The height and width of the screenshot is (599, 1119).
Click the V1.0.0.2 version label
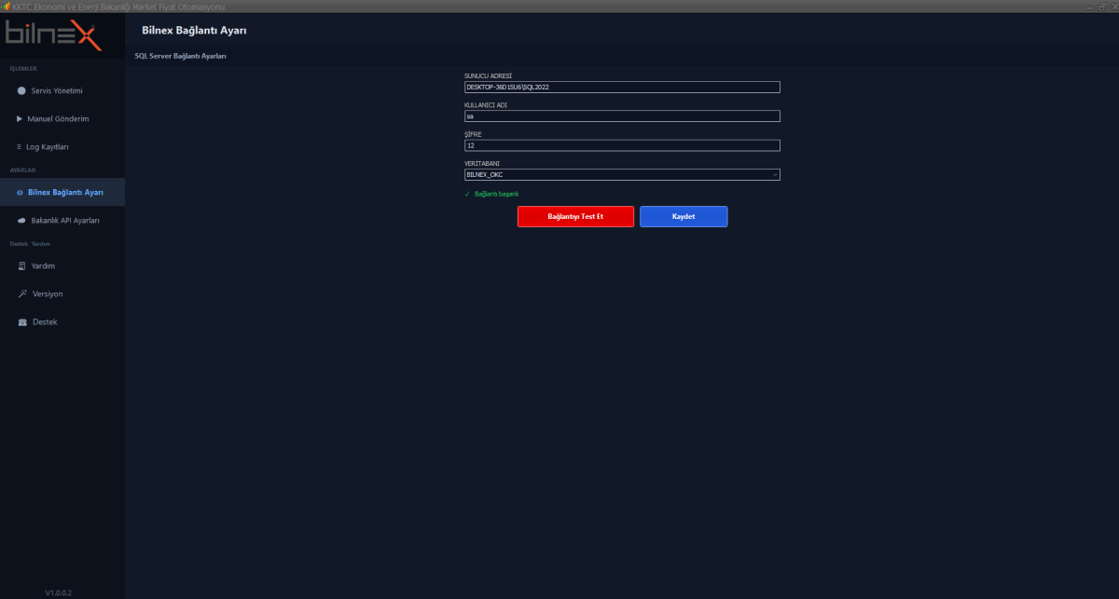click(x=59, y=592)
